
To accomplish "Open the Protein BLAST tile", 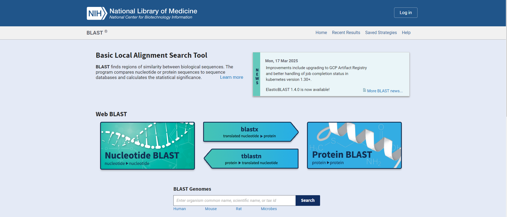I will point(354,145).
